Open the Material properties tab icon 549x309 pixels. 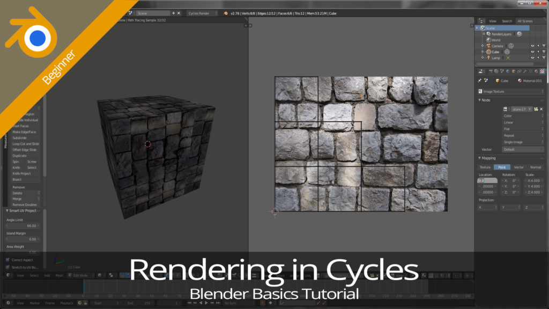point(536,71)
